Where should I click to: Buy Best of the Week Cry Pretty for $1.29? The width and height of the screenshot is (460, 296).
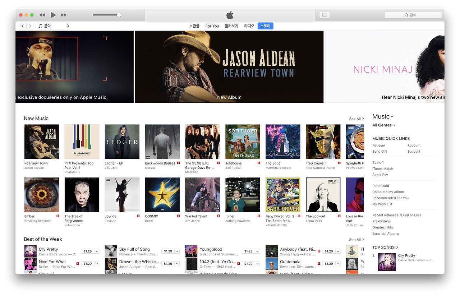point(87,251)
